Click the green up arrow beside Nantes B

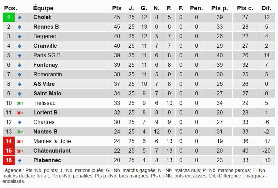click(19, 132)
